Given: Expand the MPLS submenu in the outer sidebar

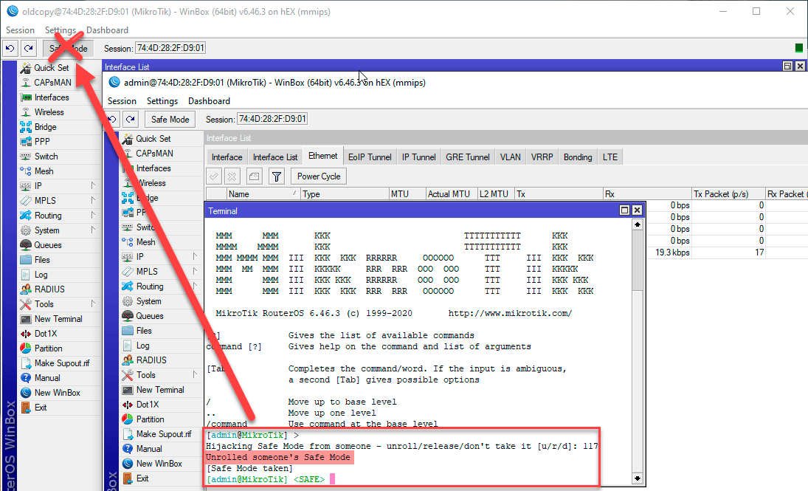Looking at the screenshot, I should point(45,201).
